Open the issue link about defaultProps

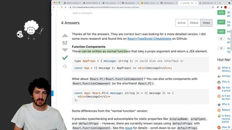click(x=129, y=128)
